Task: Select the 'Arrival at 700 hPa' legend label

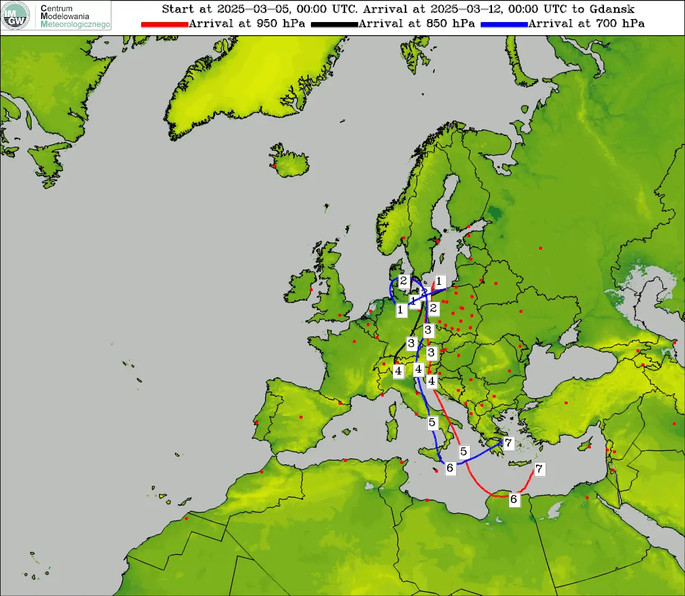Action: [586, 24]
